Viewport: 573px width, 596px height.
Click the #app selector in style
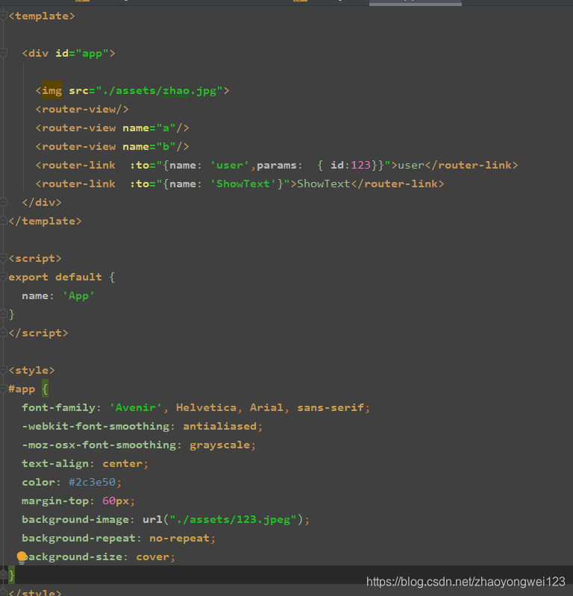22,389
